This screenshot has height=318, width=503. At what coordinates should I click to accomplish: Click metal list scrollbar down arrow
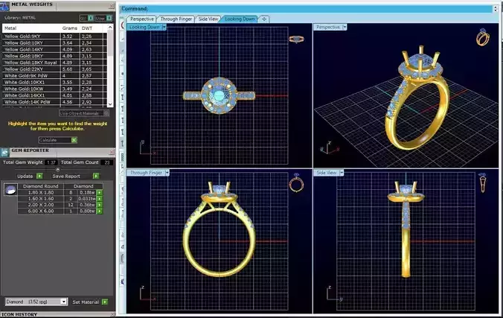[x=110, y=104]
